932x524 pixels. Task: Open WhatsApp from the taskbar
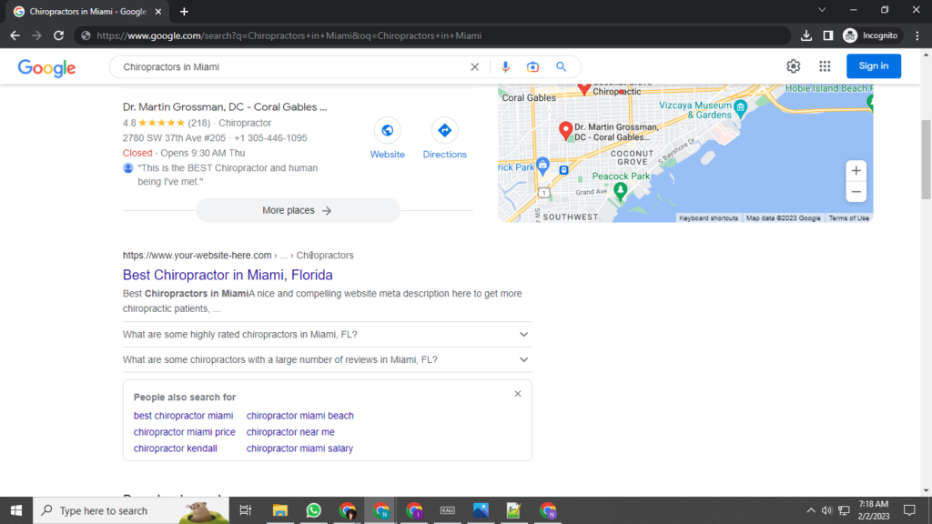pos(313,510)
